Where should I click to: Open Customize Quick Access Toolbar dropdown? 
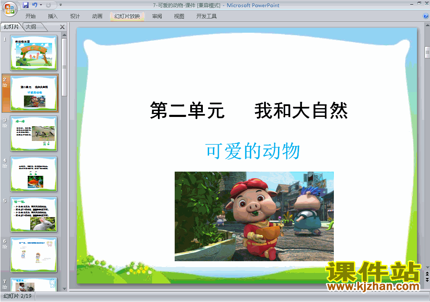pos(60,5)
